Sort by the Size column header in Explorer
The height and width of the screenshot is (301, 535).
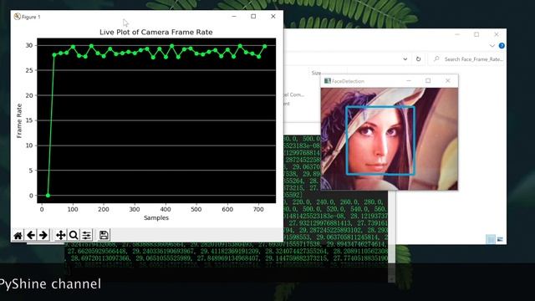316,73
